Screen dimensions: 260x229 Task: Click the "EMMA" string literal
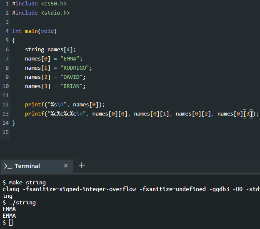(x=70, y=58)
